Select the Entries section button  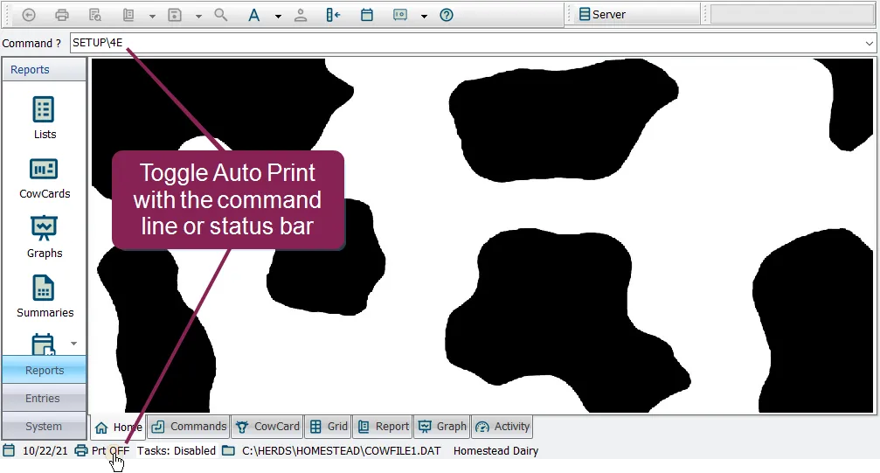45,399
